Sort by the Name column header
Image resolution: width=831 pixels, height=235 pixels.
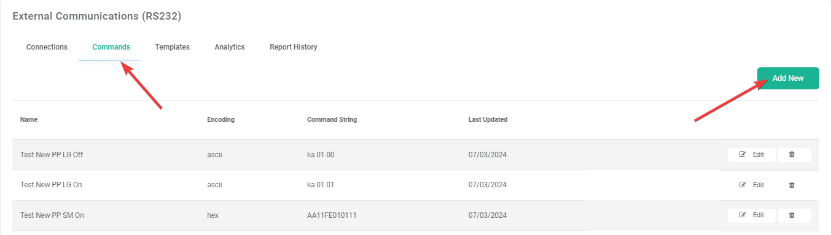coord(29,120)
